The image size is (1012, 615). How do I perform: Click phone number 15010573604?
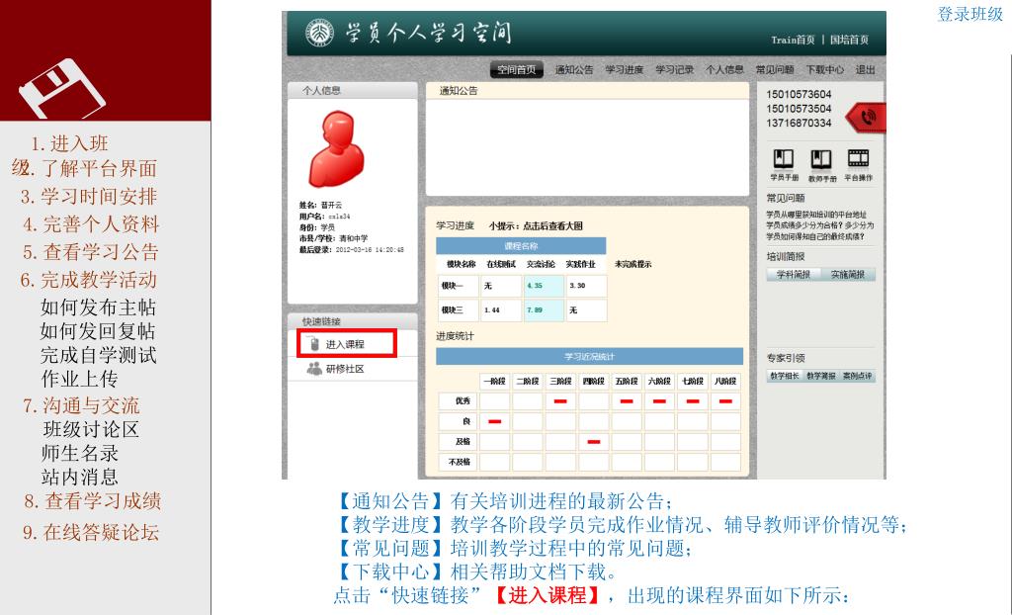tap(799, 94)
